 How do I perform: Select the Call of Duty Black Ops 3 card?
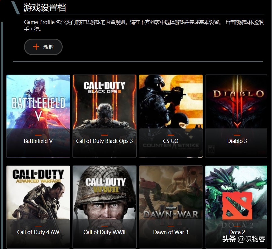tap(104, 116)
